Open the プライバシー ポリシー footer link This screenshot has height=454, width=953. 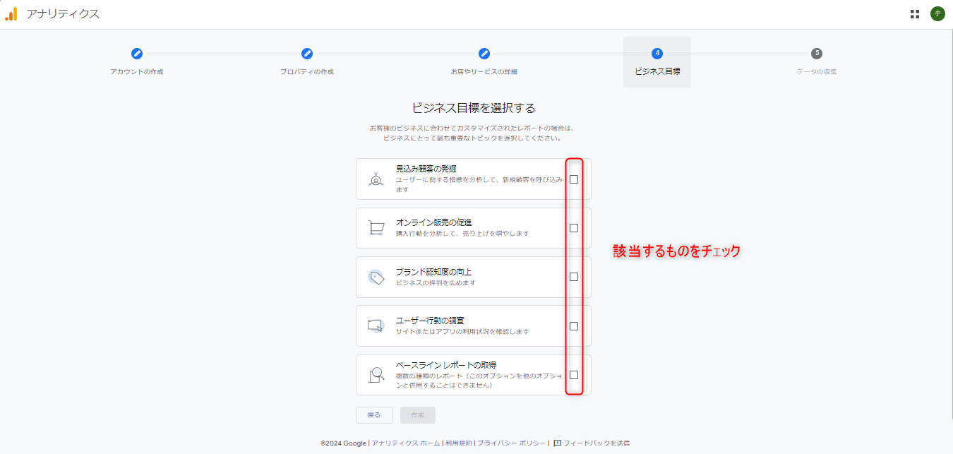point(511,443)
